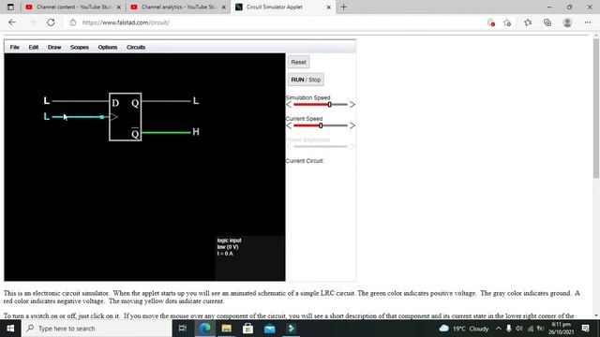Image resolution: width=600 pixels, height=337 pixels.
Task: Click the Q-bar output labeled H
Action: point(196,132)
